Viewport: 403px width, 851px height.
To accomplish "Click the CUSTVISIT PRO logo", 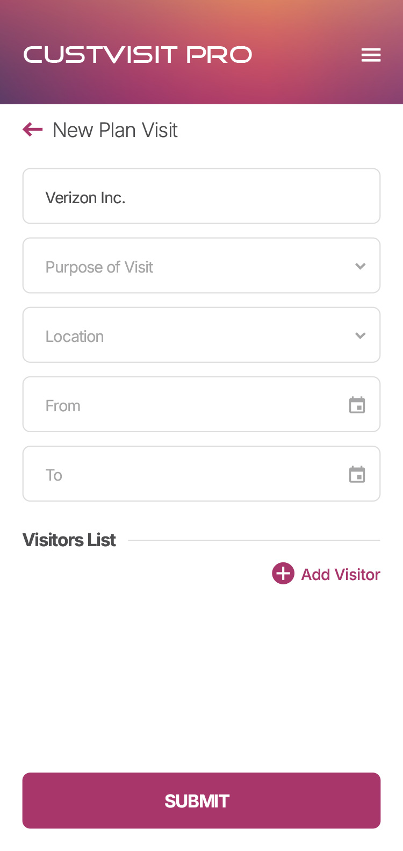I will coord(138,55).
